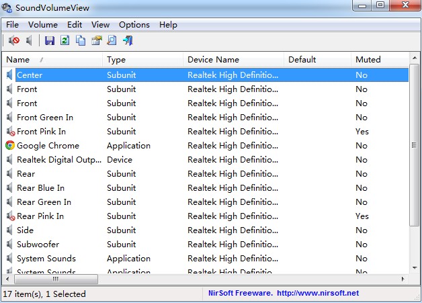
Task: Click the Refresh toolbar icon
Action: pos(65,40)
